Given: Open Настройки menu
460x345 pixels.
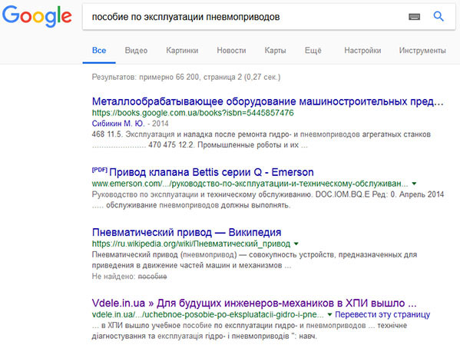Looking at the screenshot, I should (362, 51).
